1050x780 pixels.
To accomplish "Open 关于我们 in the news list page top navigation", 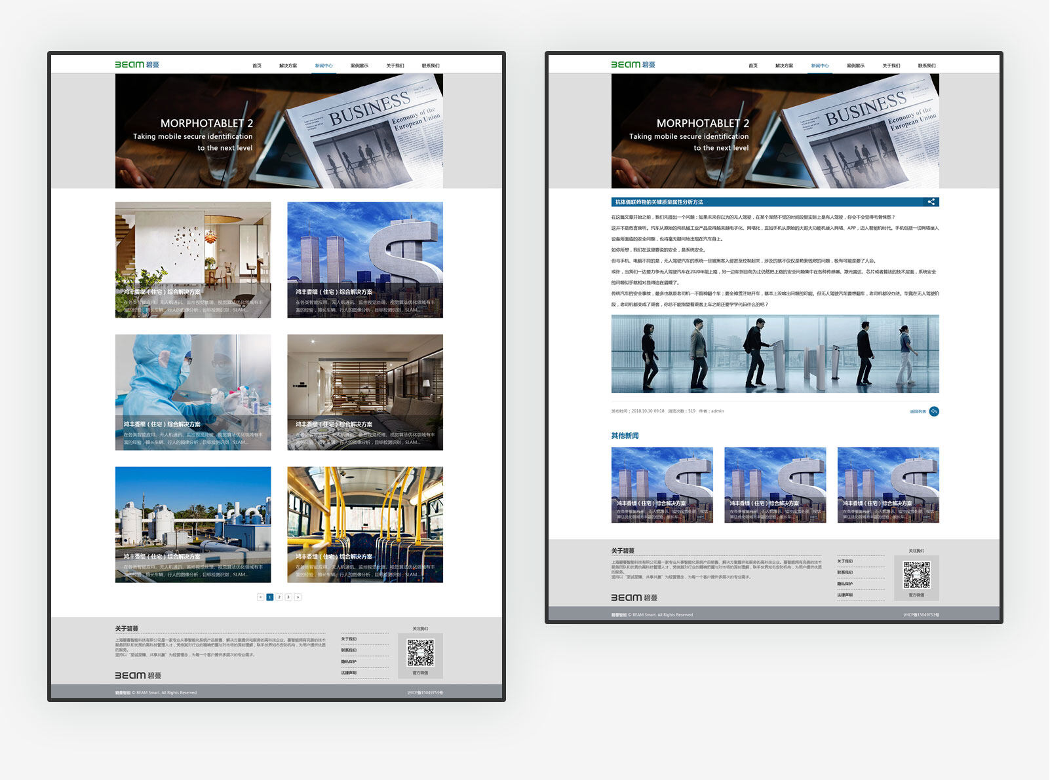I will click(395, 65).
